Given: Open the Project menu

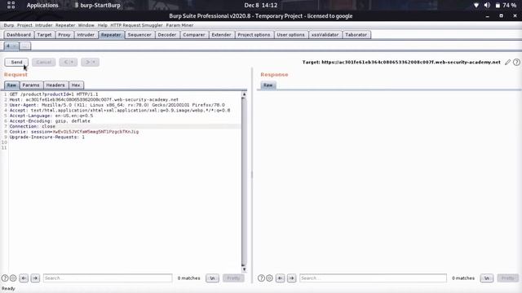Looking at the screenshot, I should point(24,25).
